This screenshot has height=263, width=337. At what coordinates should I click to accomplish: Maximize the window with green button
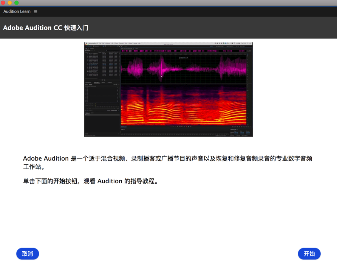(x=17, y=3)
